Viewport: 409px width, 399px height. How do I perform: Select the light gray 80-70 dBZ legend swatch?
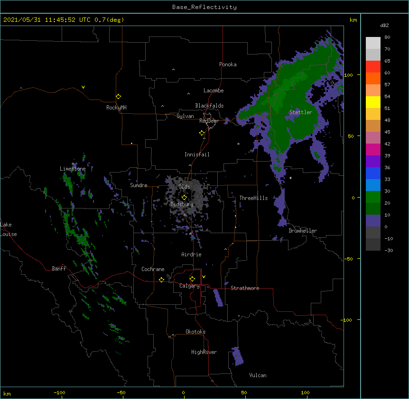pyautogui.click(x=373, y=43)
